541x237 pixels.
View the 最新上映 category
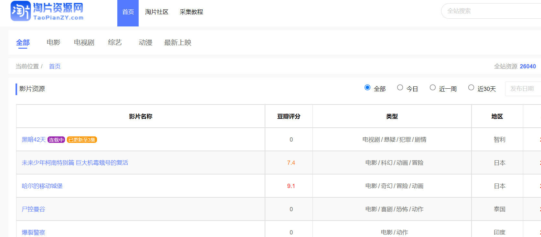178,43
